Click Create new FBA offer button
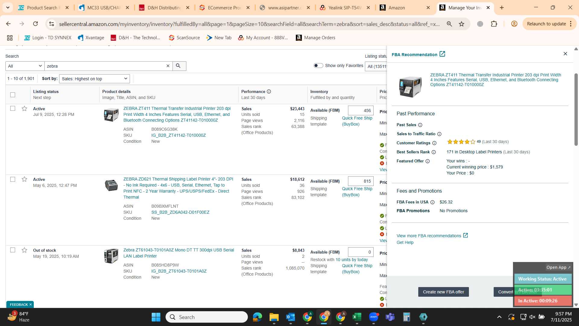 [443, 292]
